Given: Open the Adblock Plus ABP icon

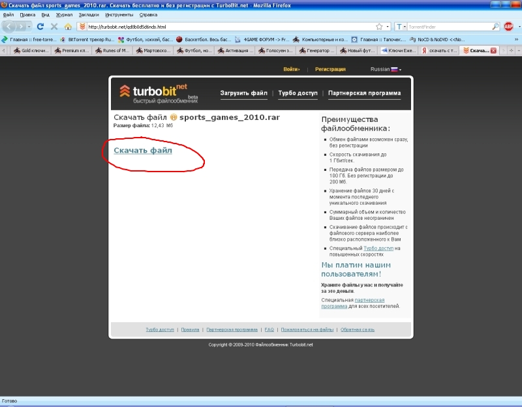Looking at the screenshot, I should (508, 27).
